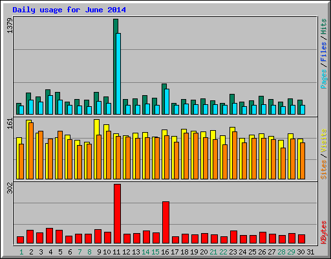Click day label 21 on the x-axis

click(213, 252)
